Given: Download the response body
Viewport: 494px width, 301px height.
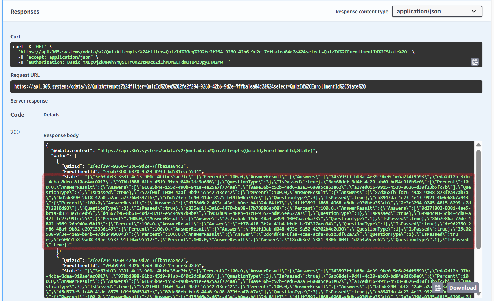Looking at the screenshot, I should point(463,288).
